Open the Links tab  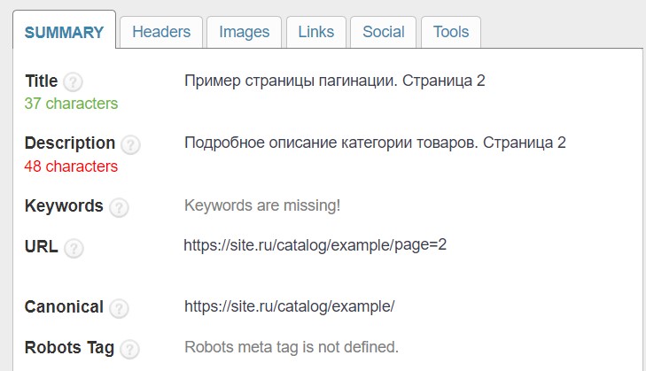(316, 32)
